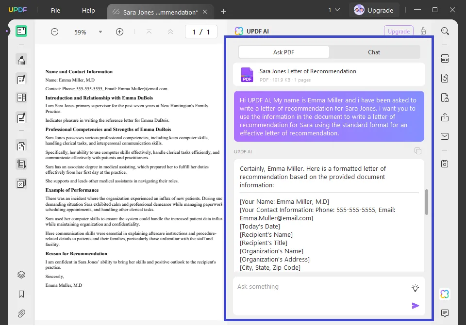This screenshot has width=466, height=328.
Task: Open the Form preparation tool
Action: (x=21, y=98)
